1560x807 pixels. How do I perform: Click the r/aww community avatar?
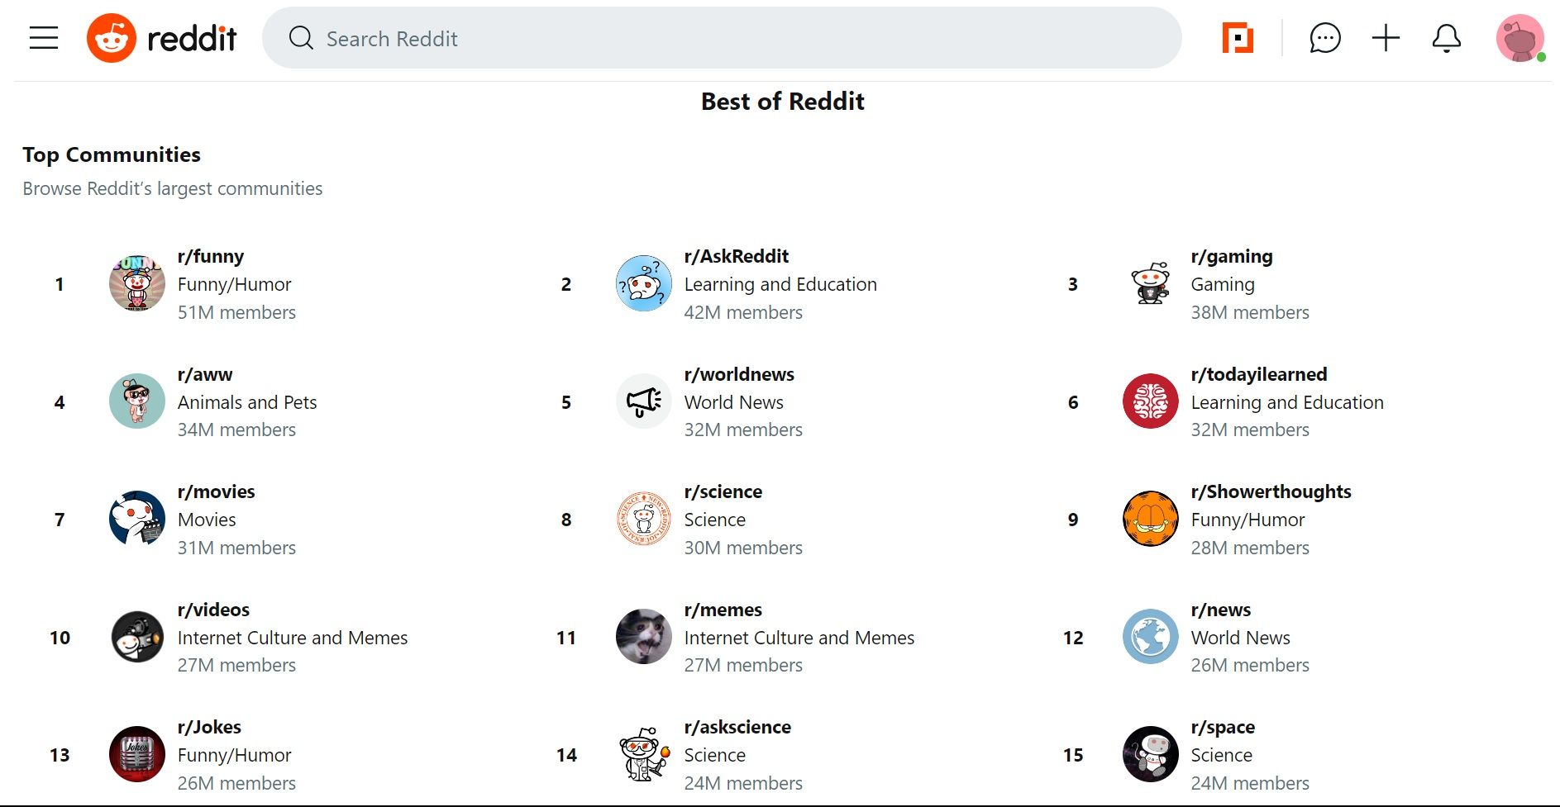click(x=136, y=401)
